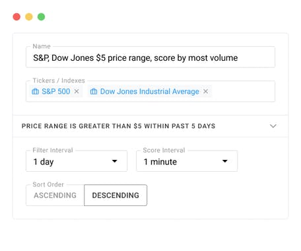The height and width of the screenshot is (251, 301).
Task: Select the Dow Jones Industrial Average label
Action: (x=150, y=91)
